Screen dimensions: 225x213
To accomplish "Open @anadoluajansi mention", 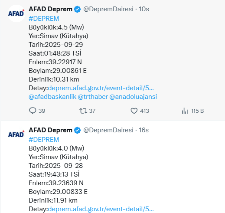I will click(133, 97).
